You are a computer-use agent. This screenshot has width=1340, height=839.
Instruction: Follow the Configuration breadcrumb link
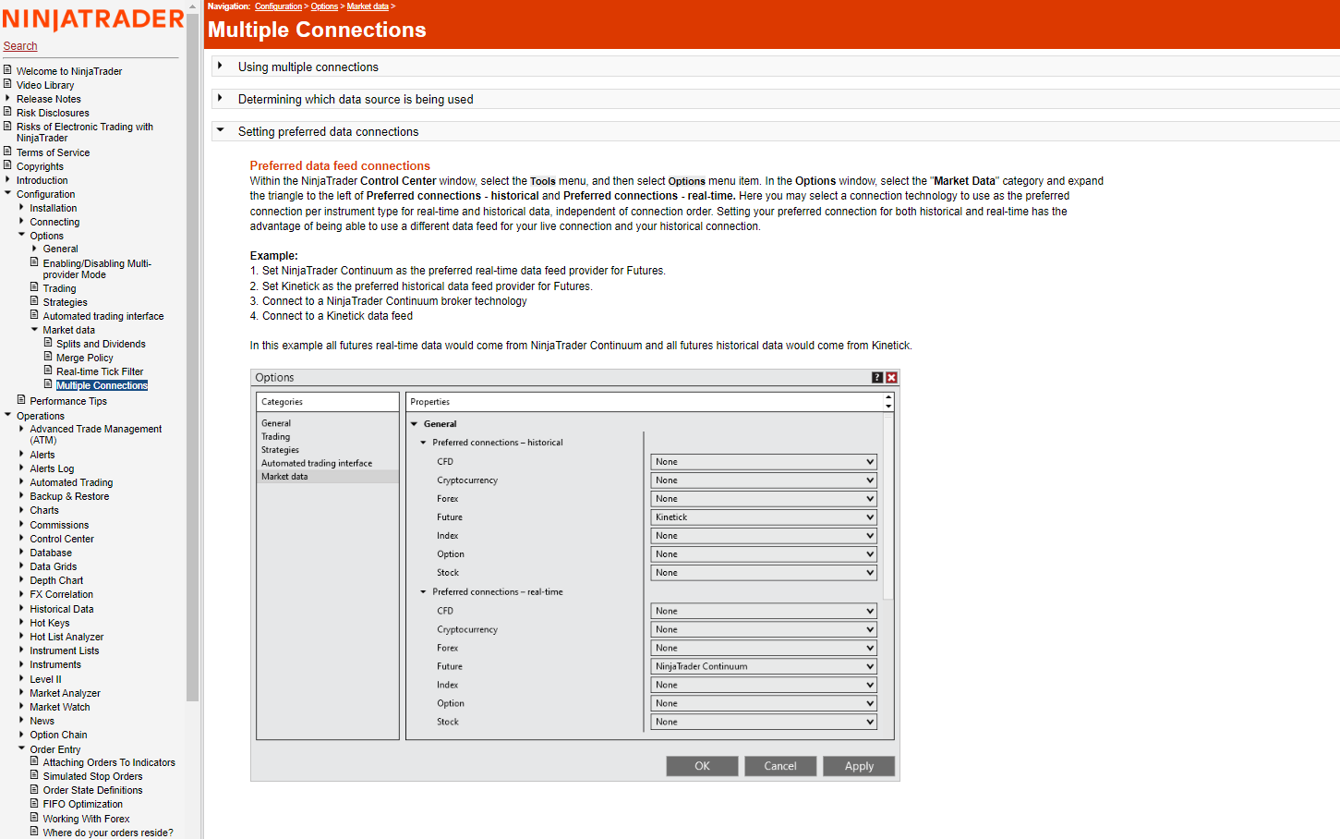click(278, 6)
